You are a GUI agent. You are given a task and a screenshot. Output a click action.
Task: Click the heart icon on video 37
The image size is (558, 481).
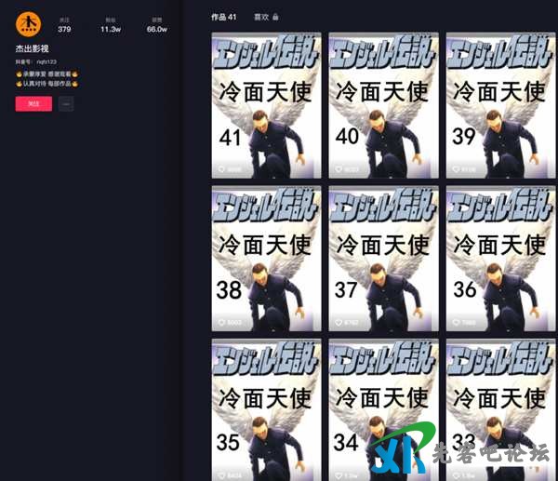click(339, 323)
